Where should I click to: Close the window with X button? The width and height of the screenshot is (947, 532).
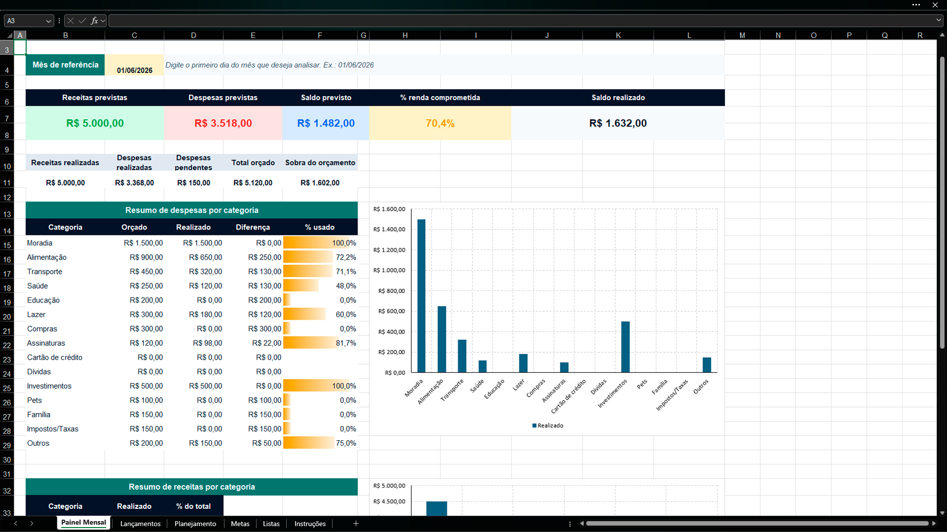[935, 5]
